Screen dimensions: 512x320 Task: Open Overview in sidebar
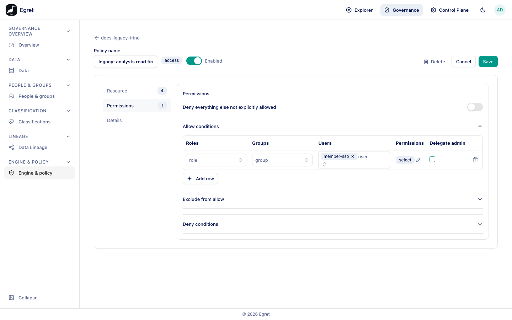click(39, 45)
